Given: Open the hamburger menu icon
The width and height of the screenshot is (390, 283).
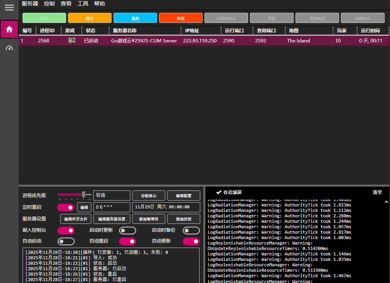Looking at the screenshot, I should (x=9, y=7).
